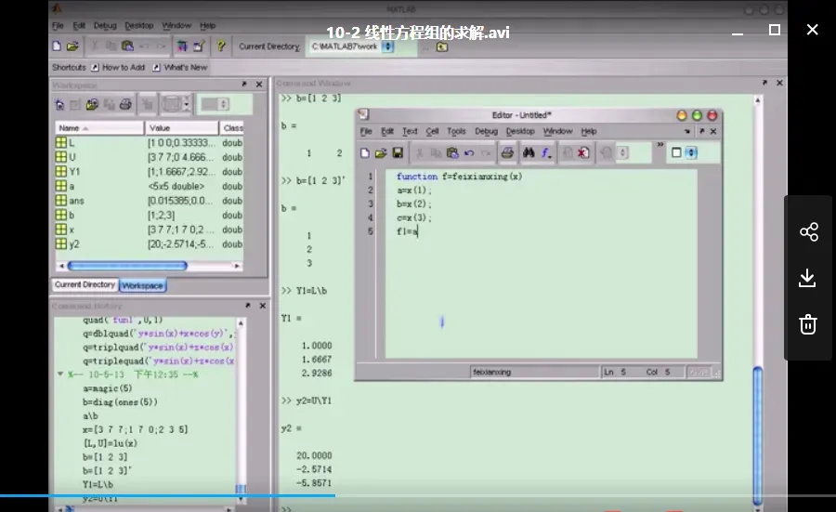836x512 pixels.
Task: Click Workspace horizontal scrollbar thumb
Action: pos(127,266)
